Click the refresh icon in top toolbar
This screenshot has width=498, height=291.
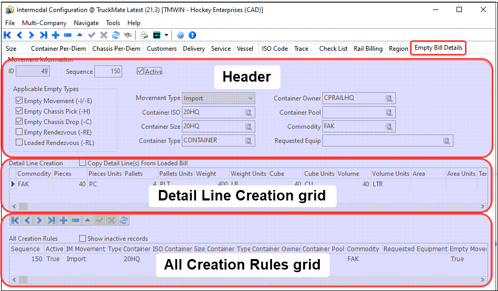[116, 35]
